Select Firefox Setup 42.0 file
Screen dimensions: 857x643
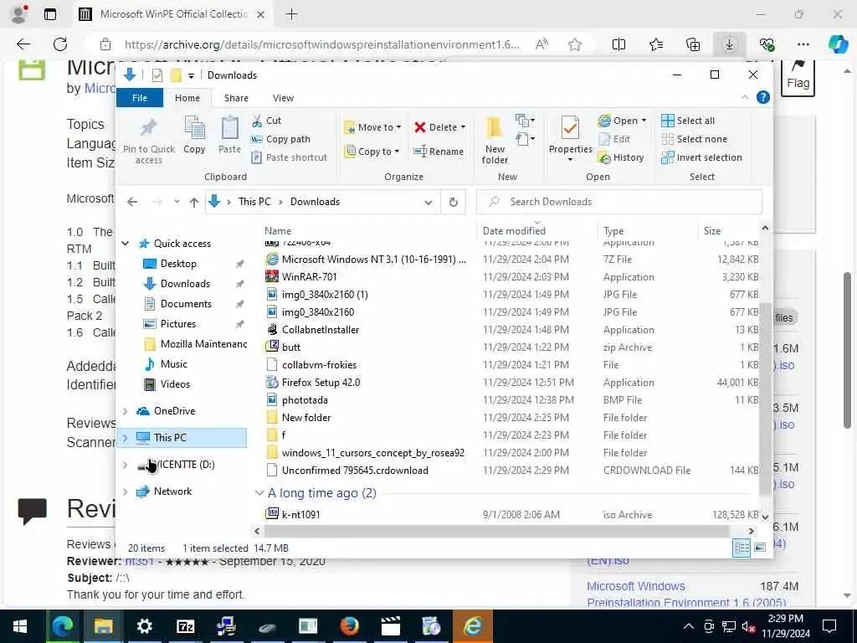click(321, 383)
